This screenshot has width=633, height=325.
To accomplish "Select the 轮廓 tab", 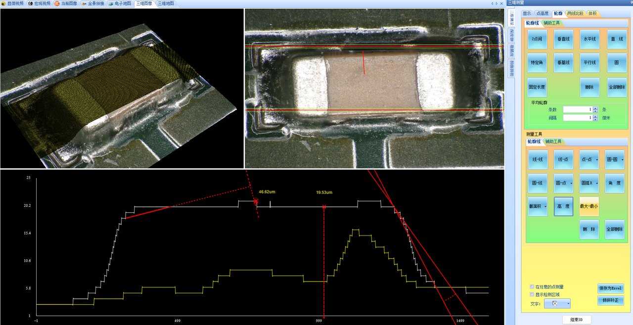I will pyautogui.click(x=558, y=13).
